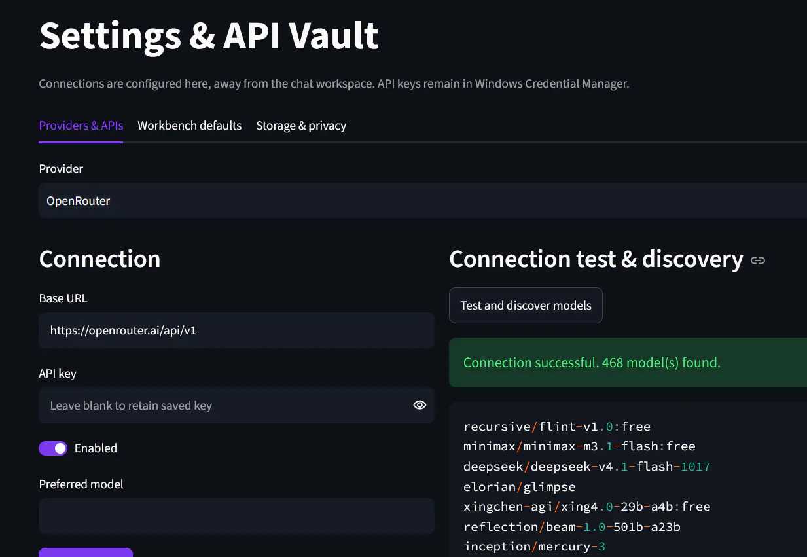The height and width of the screenshot is (557, 807).
Task: Click Test and discover models button
Action: click(x=526, y=305)
